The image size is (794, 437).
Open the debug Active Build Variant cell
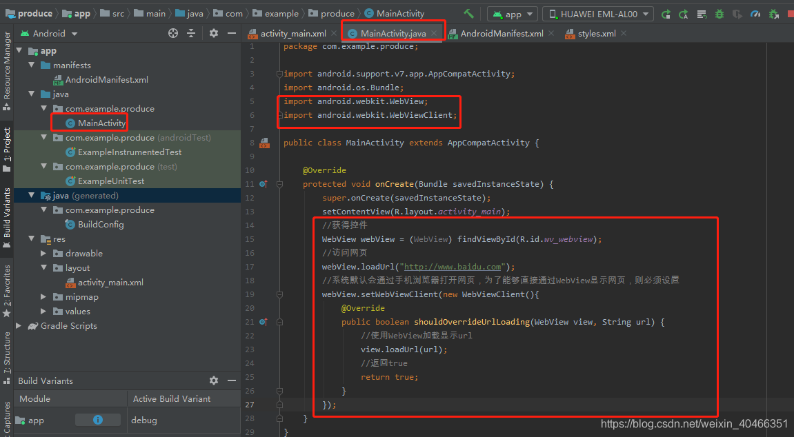coord(183,420)
